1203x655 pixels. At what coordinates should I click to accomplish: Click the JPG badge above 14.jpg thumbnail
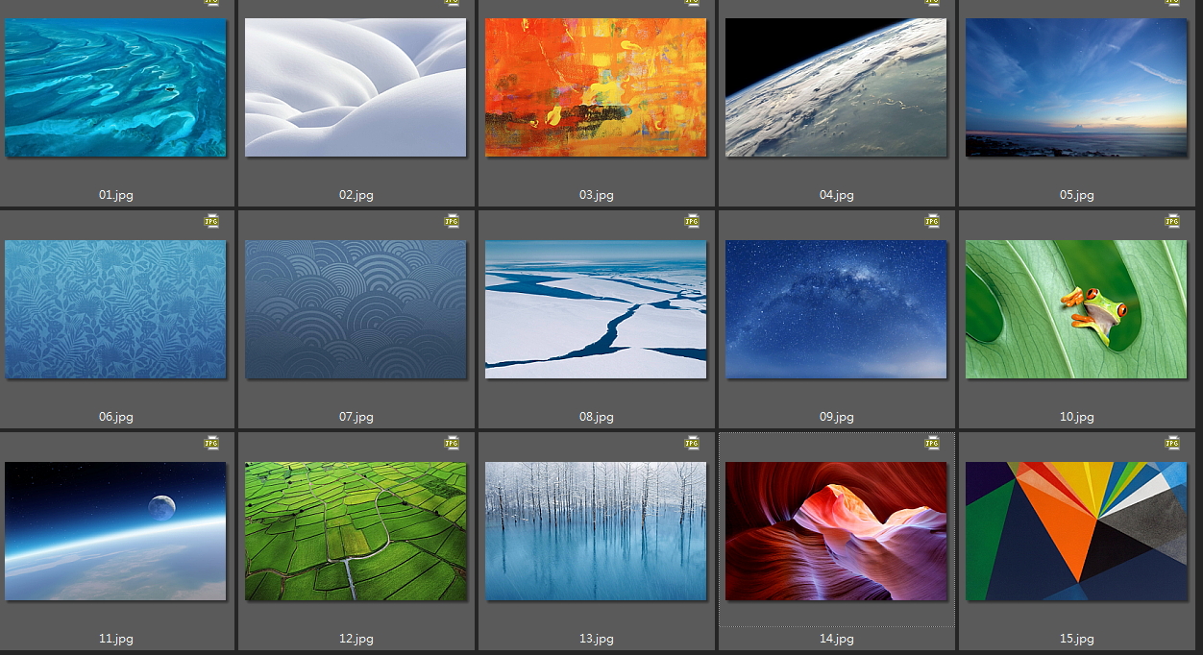[932, 443]
